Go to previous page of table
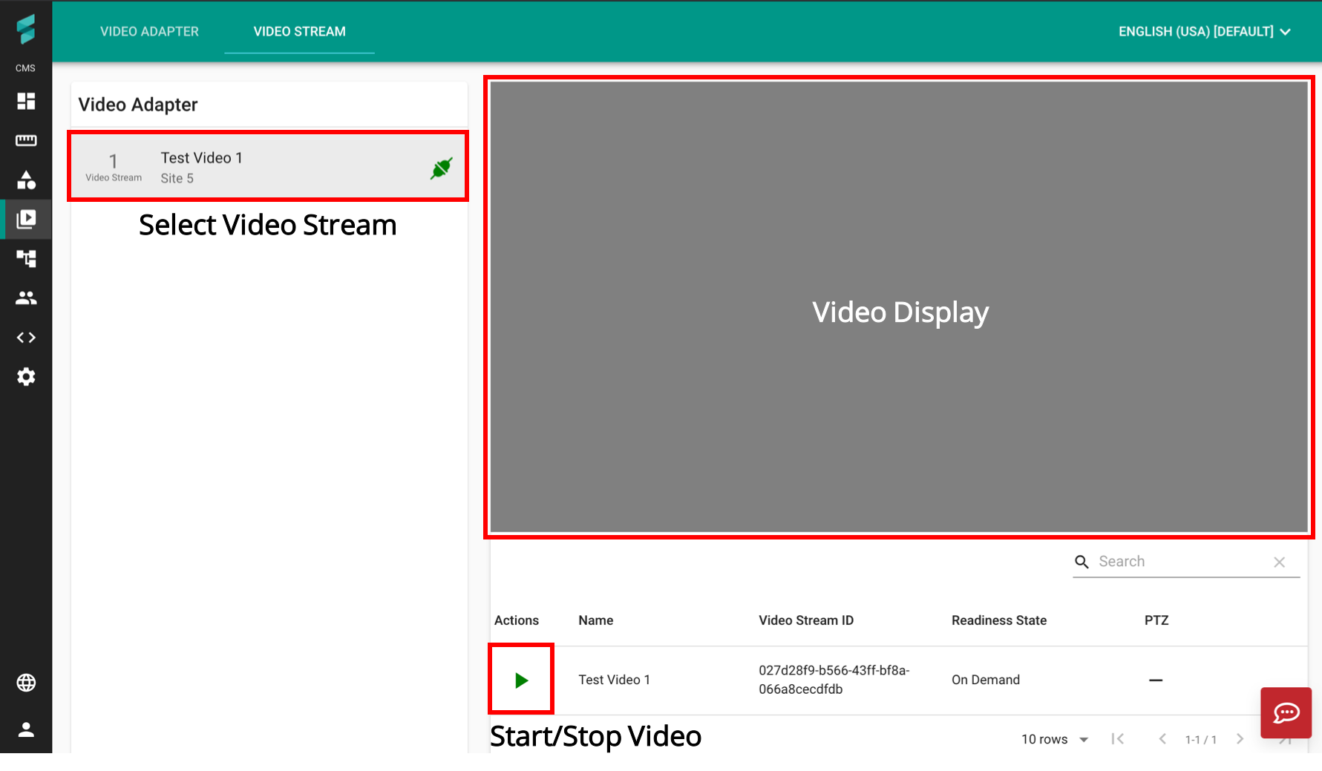1322x771 pixels. 1162,739
